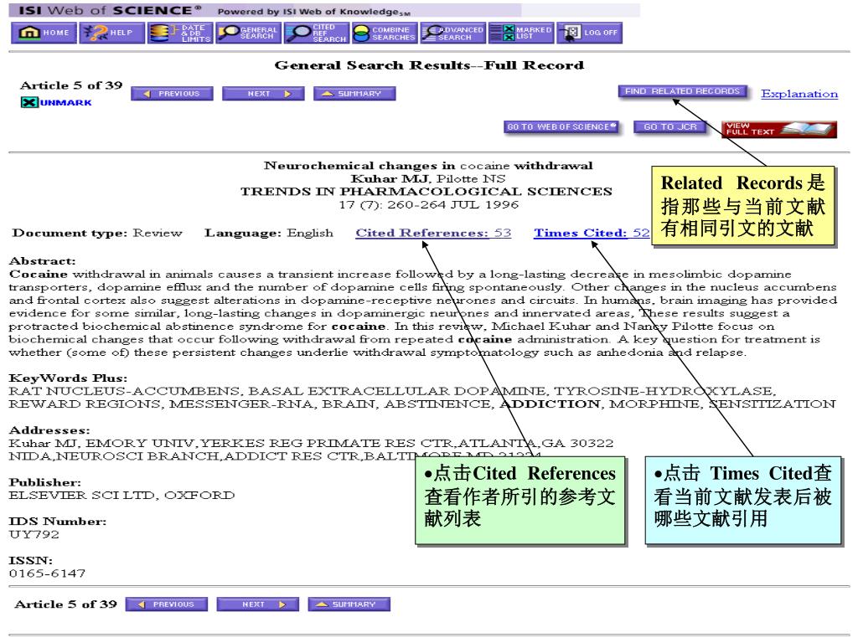Open the Explanation link
The width and height of the screenshot is (858, 643).
tap(799, 94)
